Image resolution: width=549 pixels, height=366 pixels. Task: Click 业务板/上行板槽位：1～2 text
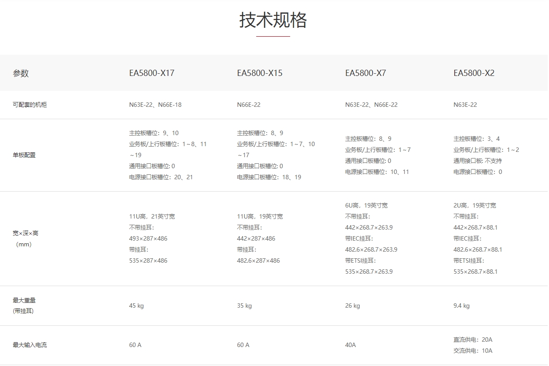(486, 150)
